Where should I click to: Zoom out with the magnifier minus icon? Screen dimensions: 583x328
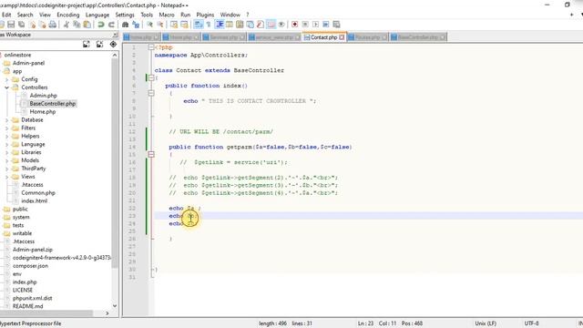point(160,25)
